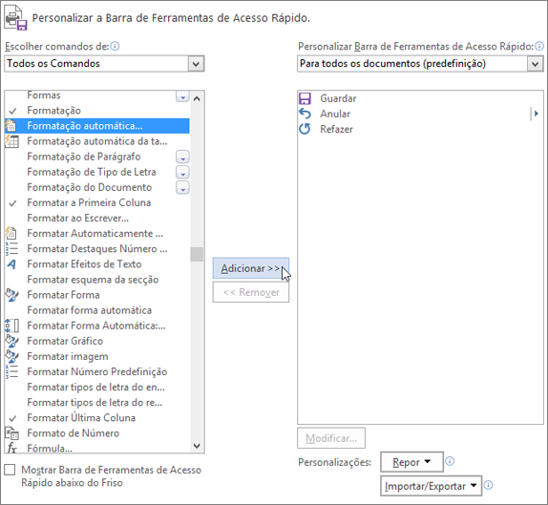The height and width of the screenshot is (505, 548).
Task: Click command list scroll up arrow
Action: 197,99
